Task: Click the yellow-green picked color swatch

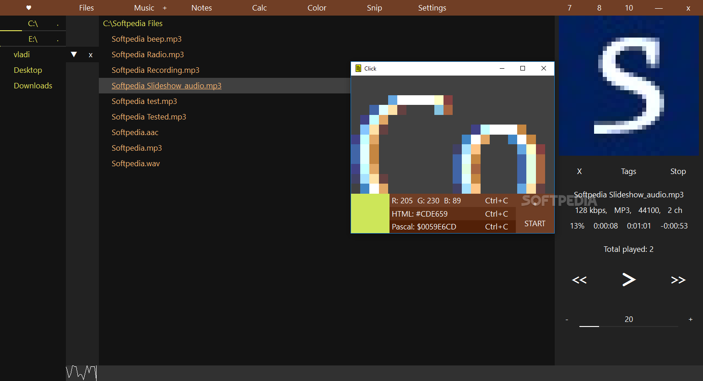Action: click(370, 213)
